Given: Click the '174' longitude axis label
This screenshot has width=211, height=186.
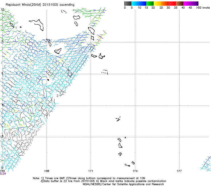Looking at the screenshot, I should click(x=135, y=171).
